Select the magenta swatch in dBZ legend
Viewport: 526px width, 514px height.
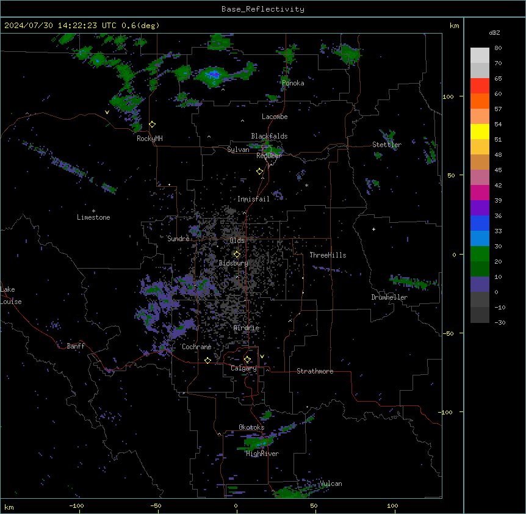coord(480,192)
